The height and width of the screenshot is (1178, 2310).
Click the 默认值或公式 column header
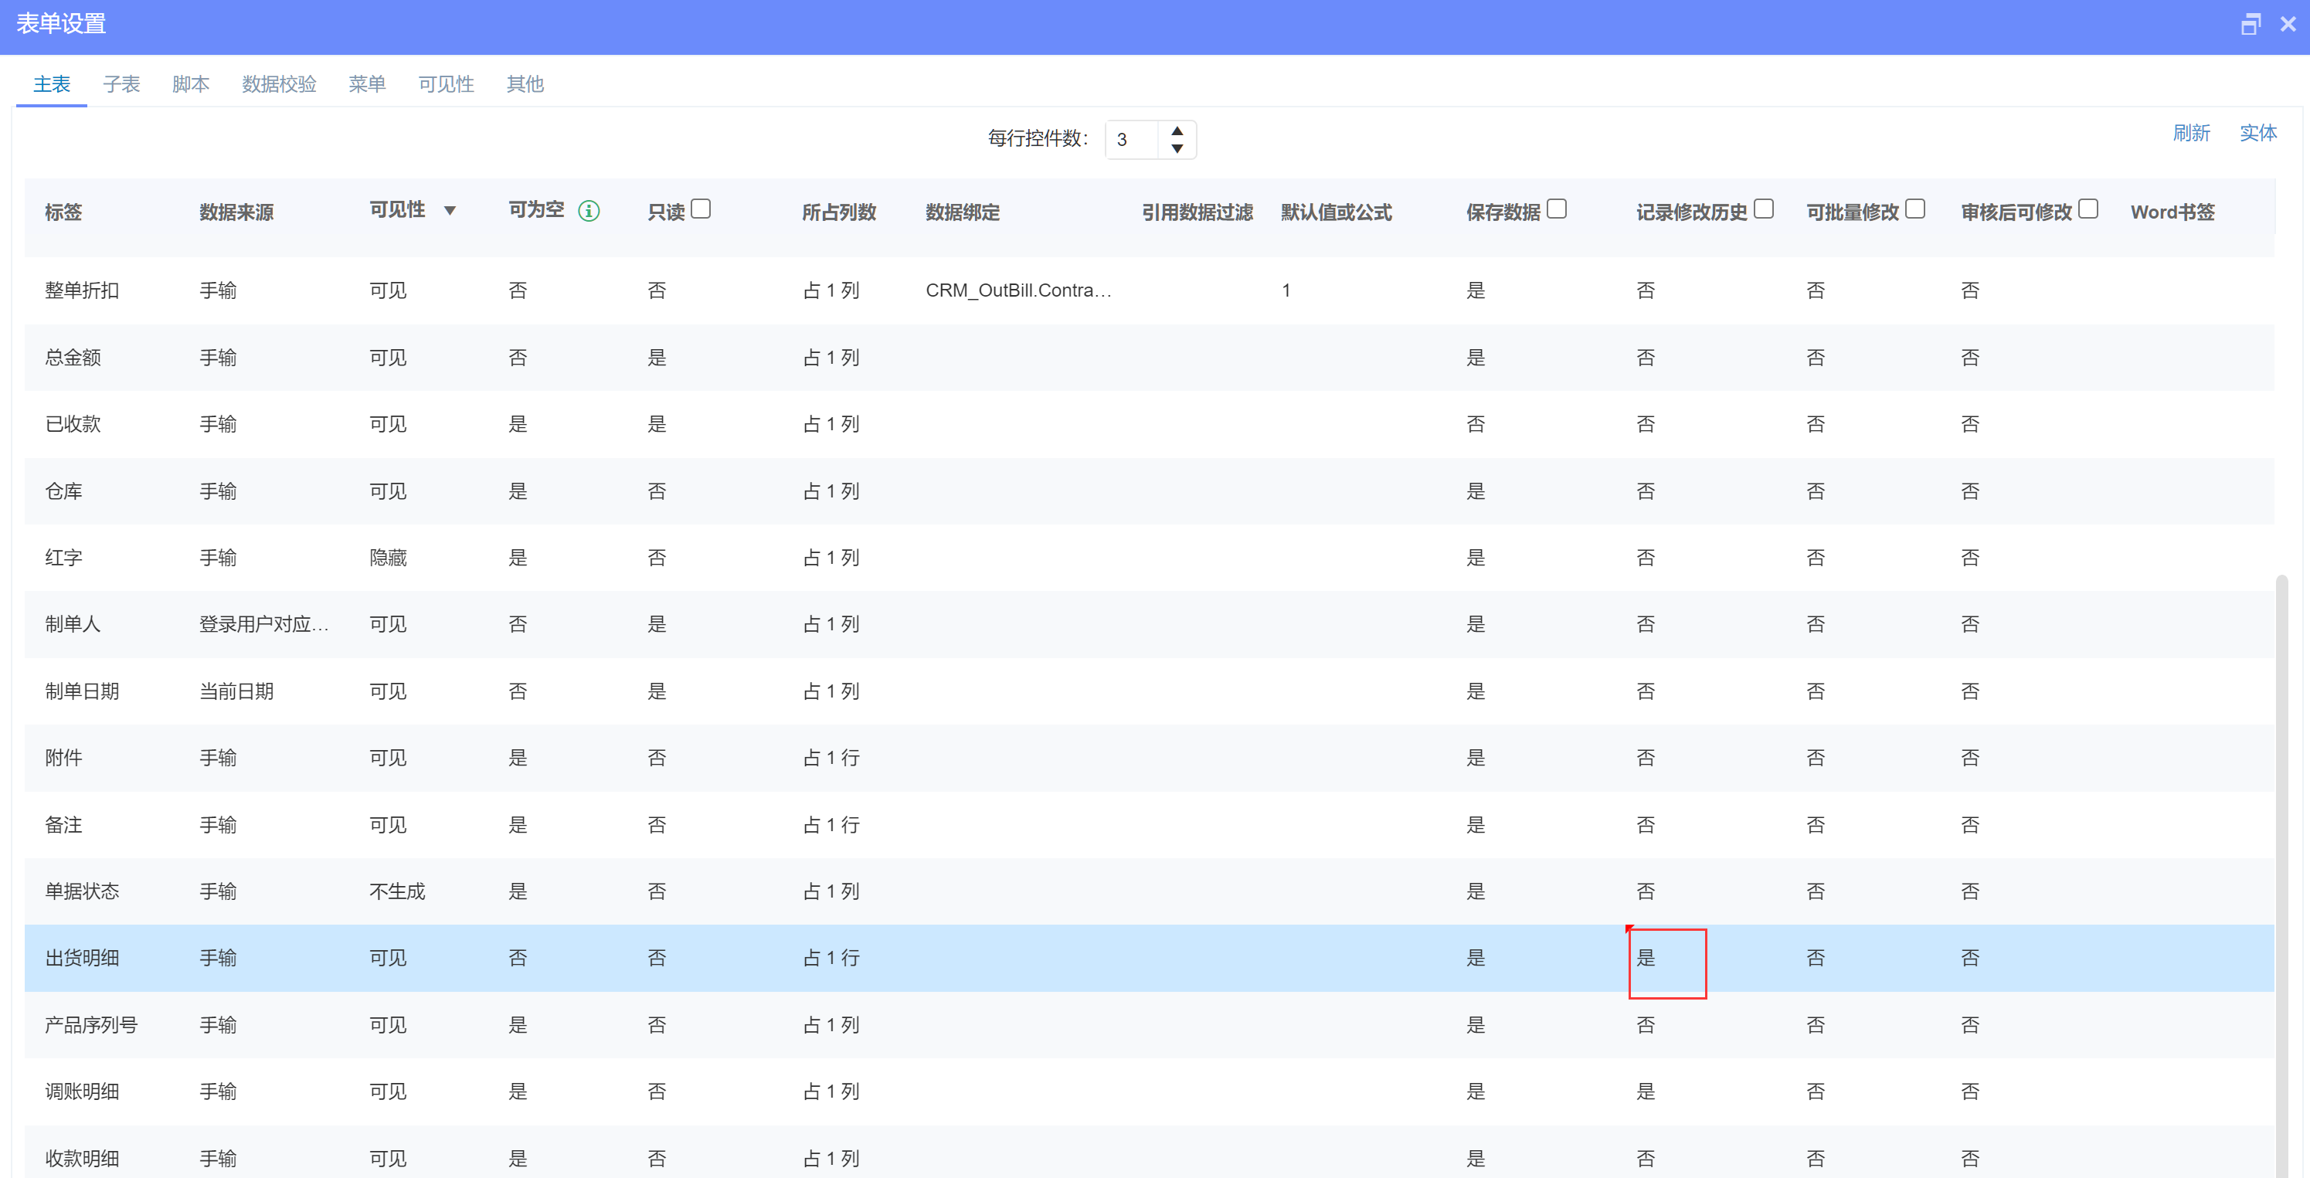pos(1337,212)
